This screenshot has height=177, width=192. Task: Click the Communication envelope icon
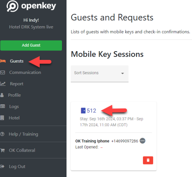(x=3, y=72)
